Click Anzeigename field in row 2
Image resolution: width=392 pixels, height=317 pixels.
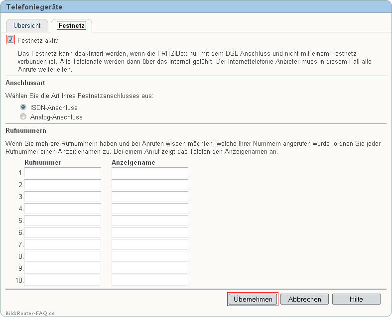[x=150, y=185]
